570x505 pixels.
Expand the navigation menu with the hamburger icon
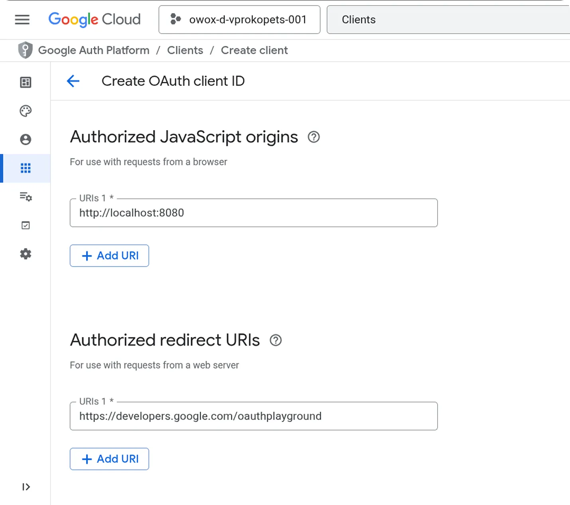point(22,20)
